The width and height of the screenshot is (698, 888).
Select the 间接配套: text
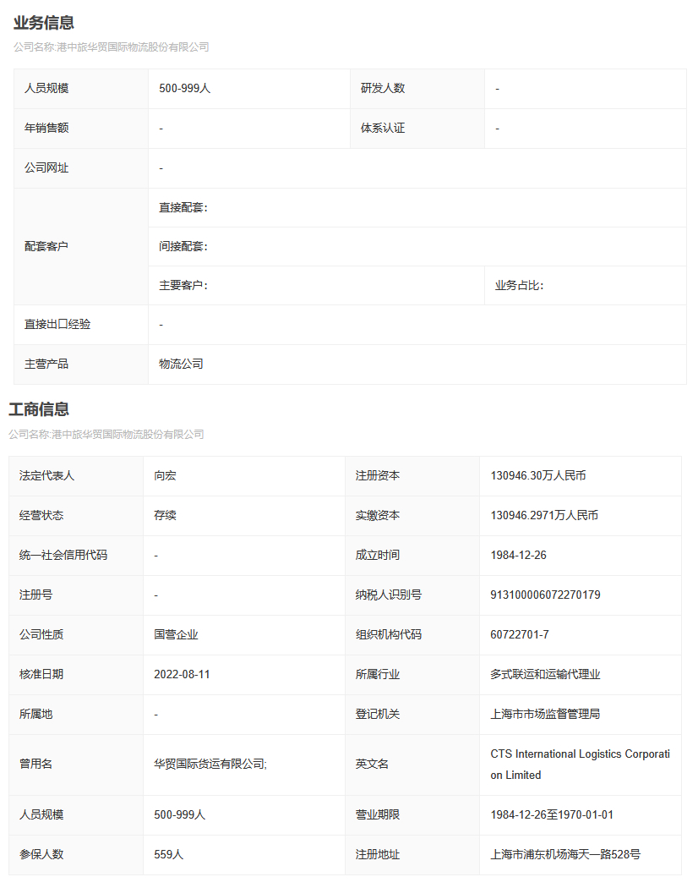183,246
